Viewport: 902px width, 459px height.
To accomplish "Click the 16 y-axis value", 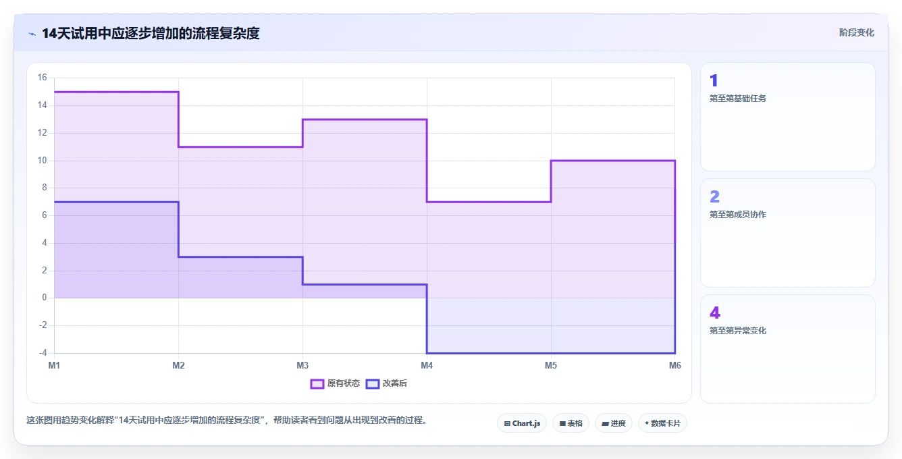I will (x=42, y=78).
